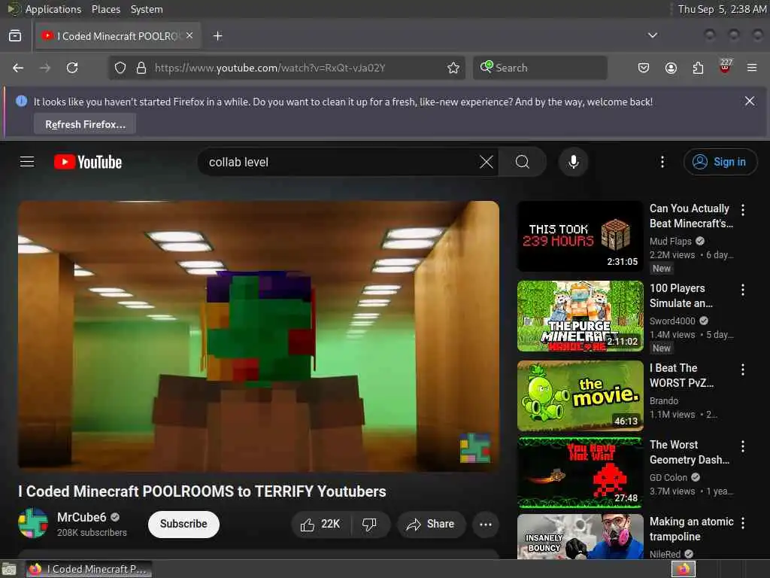Open Pocket save button
Viewport: 770px width, 578px height.
(644, 68)
